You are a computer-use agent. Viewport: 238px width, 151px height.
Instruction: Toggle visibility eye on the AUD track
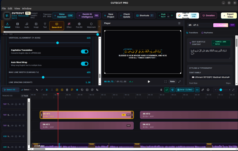tap(20, 147)
